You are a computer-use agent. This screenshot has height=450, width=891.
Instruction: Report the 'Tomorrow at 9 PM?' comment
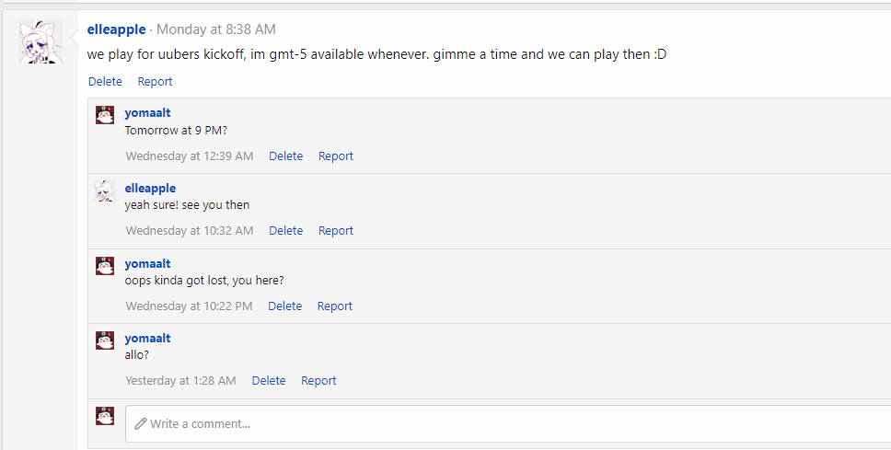pos(336,156)
